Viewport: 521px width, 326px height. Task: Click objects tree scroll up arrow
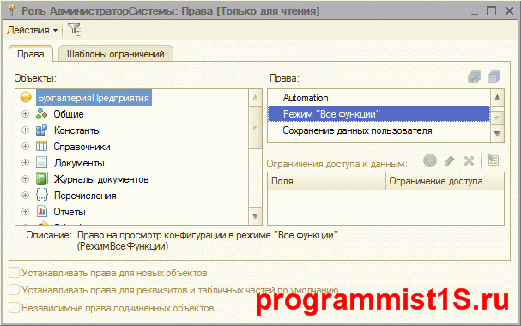click(255, 98)
